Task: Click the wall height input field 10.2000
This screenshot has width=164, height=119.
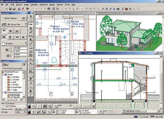Action: pos(20,48)
